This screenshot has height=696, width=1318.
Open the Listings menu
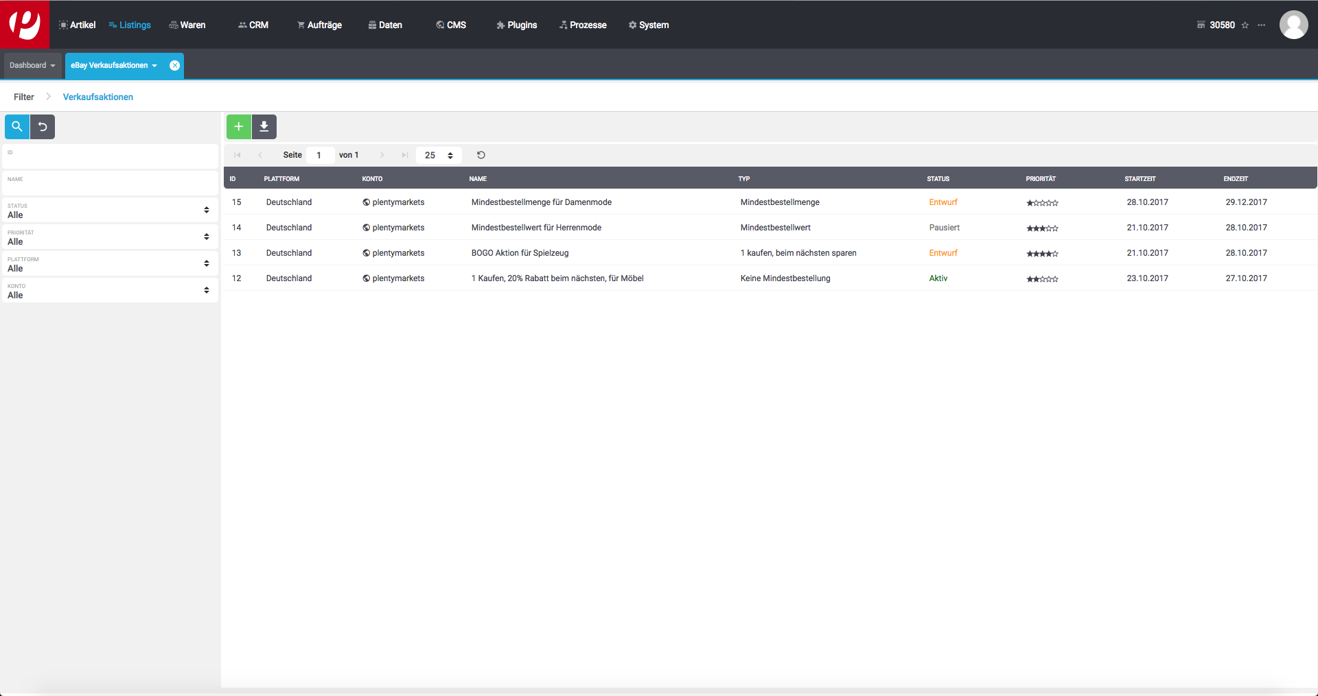(130, 25)
